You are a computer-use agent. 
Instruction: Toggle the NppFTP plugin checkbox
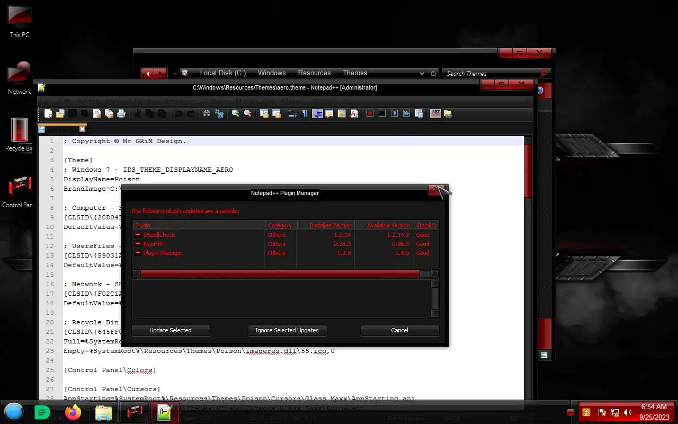click(138, 244)
